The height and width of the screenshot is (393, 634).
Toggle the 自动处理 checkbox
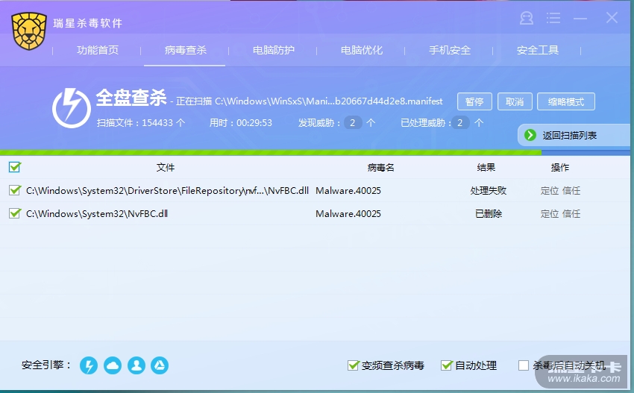click(446, 365)
